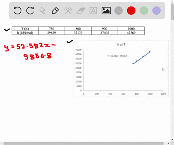Image resolution: width=174 pixels, height=145 pixels.
Task: Choose the pen drawing tool
Action: 55,10
